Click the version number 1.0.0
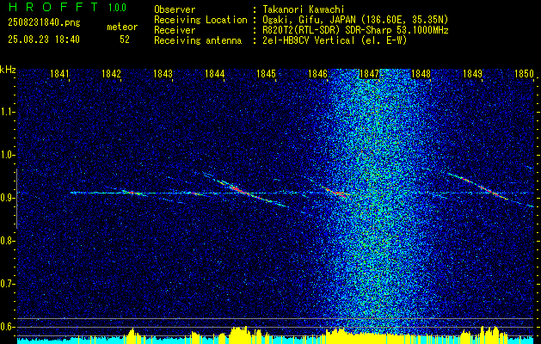 pyautogui.click(x=117, y=7)
